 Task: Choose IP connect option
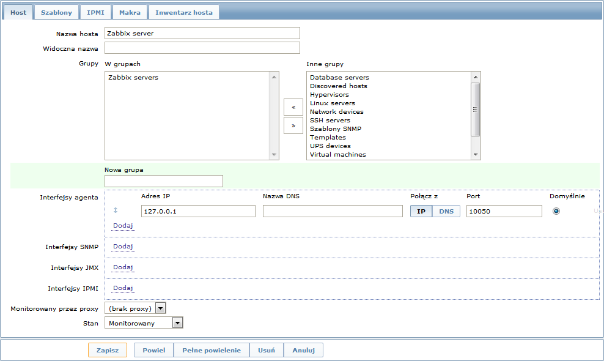[x=421, y=211]
